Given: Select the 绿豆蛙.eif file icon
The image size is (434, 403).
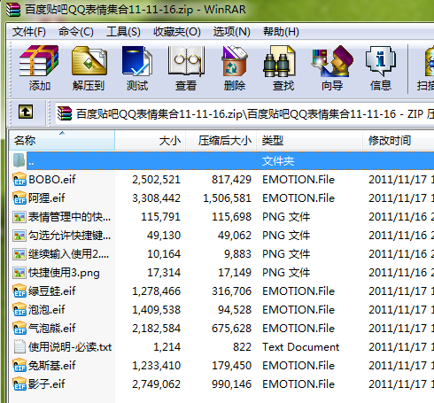Looking at the screenshot, I should 19,291.
